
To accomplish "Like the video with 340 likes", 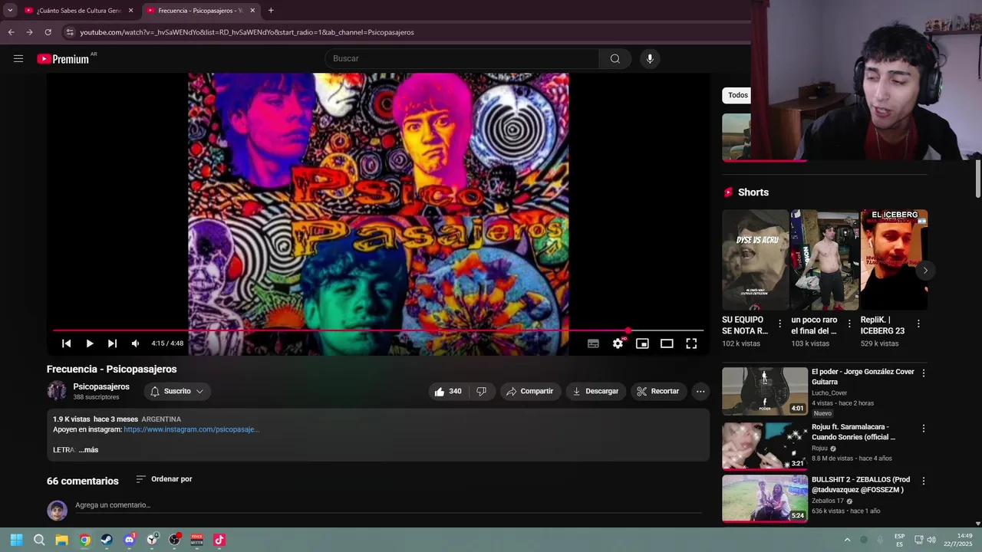I will coord(447,391).
